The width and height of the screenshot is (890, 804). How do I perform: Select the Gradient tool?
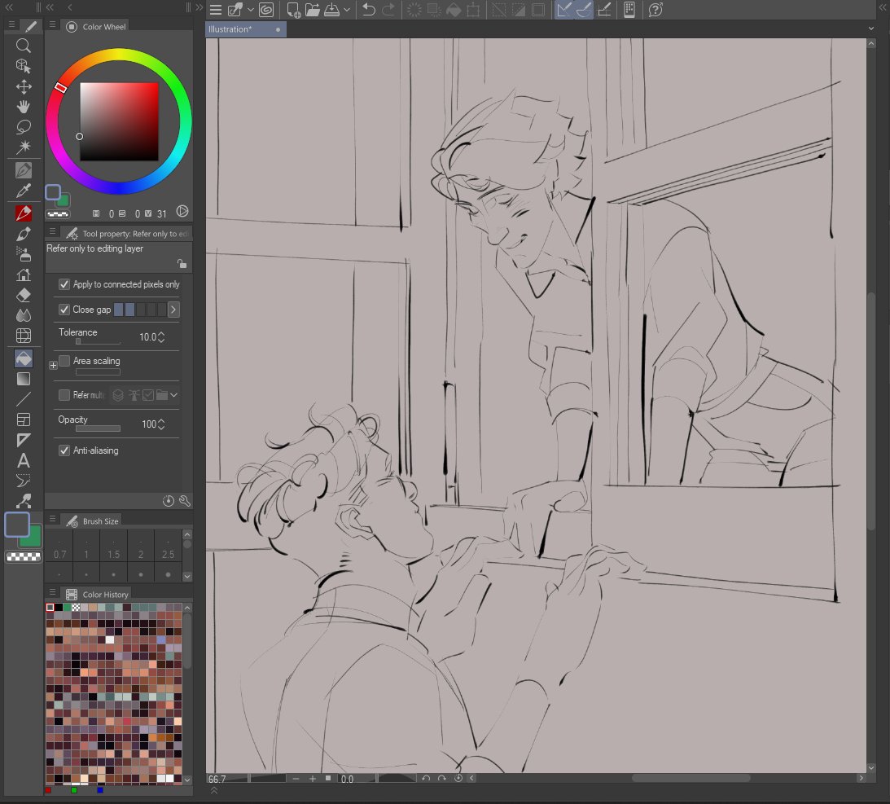coord(24,379)
